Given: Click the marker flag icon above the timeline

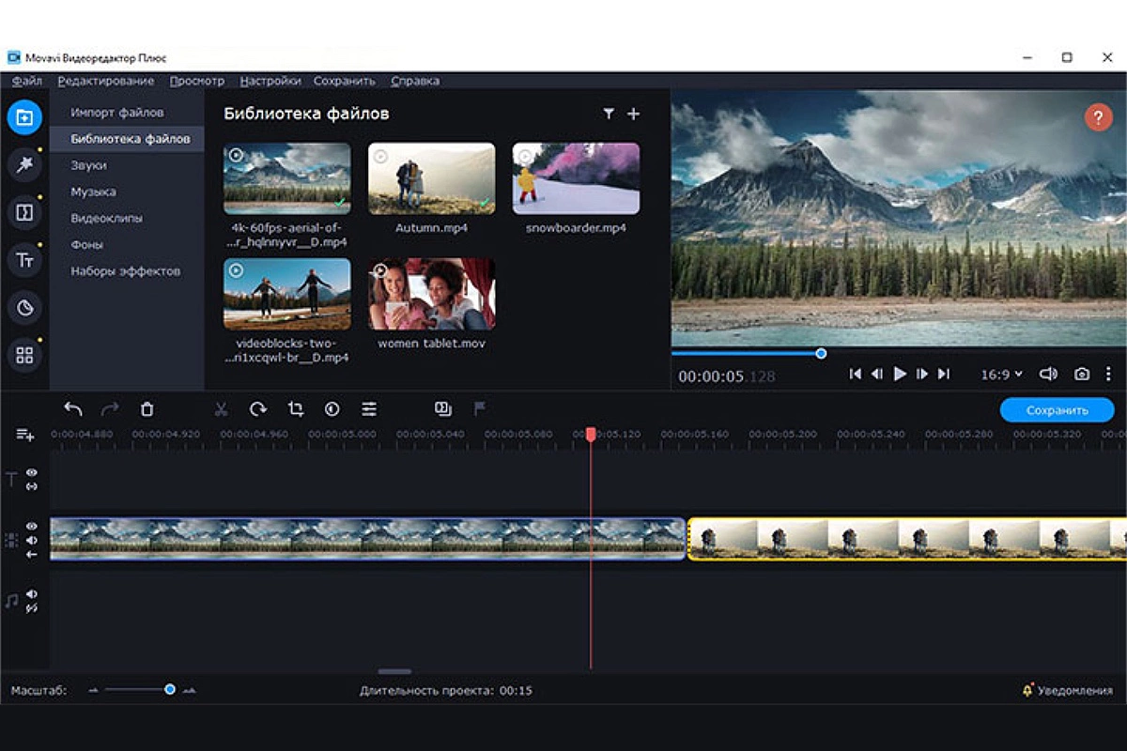Looking at the screenshot, I should 479,409.
